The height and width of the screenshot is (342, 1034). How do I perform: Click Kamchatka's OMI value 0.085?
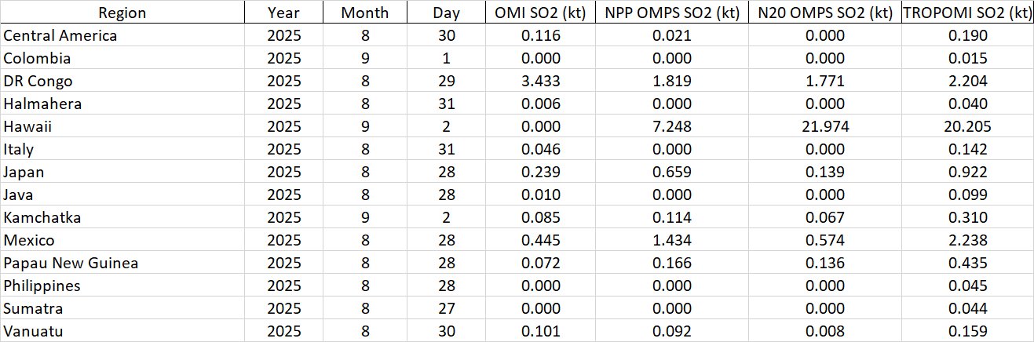coord(540,217)
